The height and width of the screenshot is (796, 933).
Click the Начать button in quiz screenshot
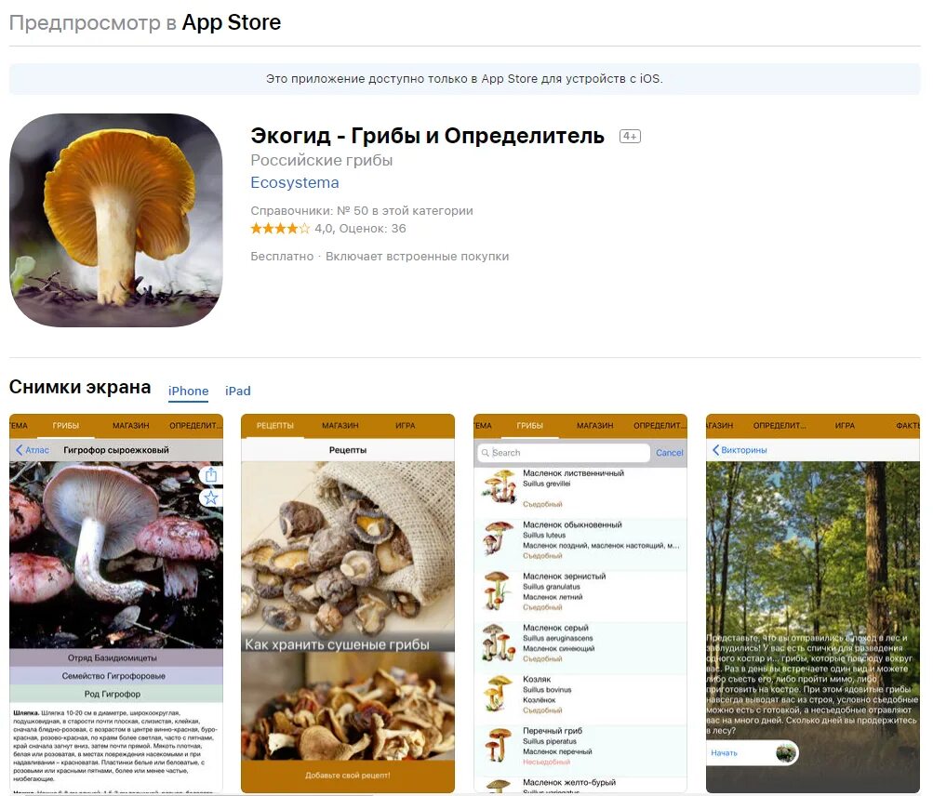pos(724,753)
